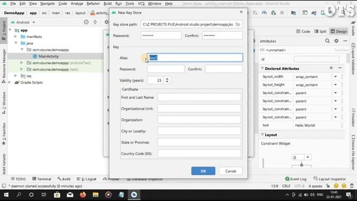Expand com.course.demoappp (test) package
This screenshot has width=357, height=201.
22,69
